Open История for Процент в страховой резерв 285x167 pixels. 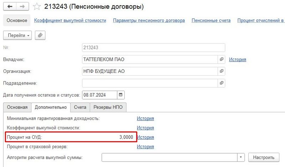pyautogui.click(x=145, y=146)
